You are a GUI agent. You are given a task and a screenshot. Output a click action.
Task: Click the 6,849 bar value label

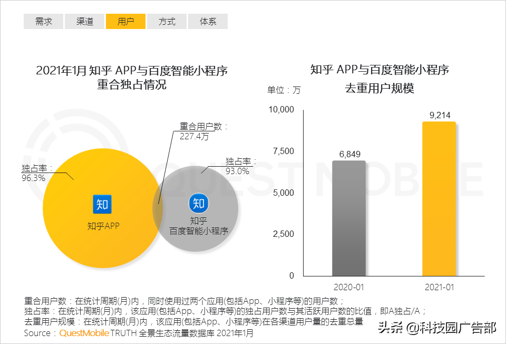349,154
